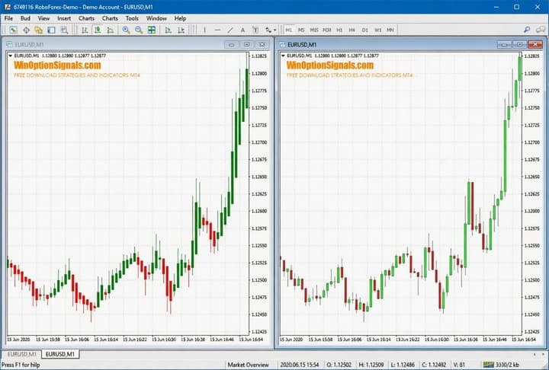Click the search magnifier in toolbar

527,30
